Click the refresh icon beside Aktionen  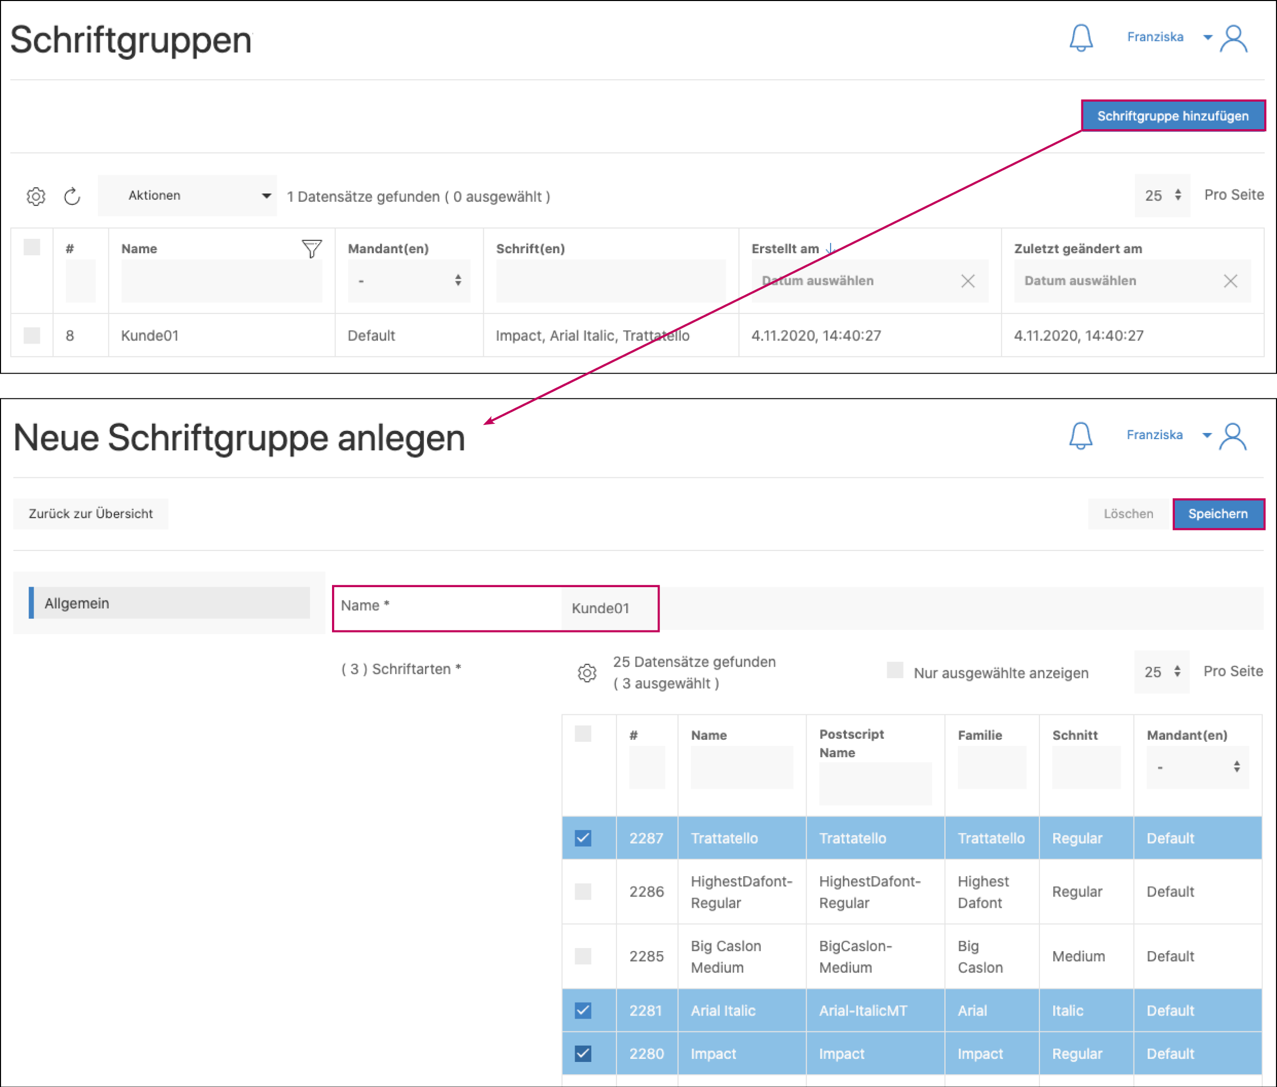[x=72, y=197]
